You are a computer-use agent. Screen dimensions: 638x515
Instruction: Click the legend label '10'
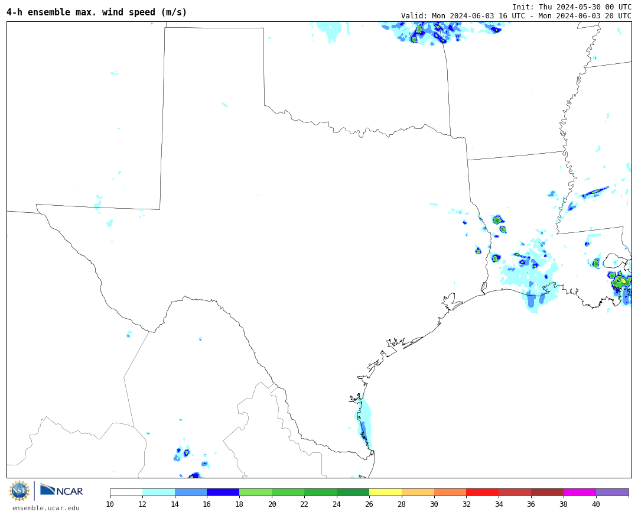point(110,504)
